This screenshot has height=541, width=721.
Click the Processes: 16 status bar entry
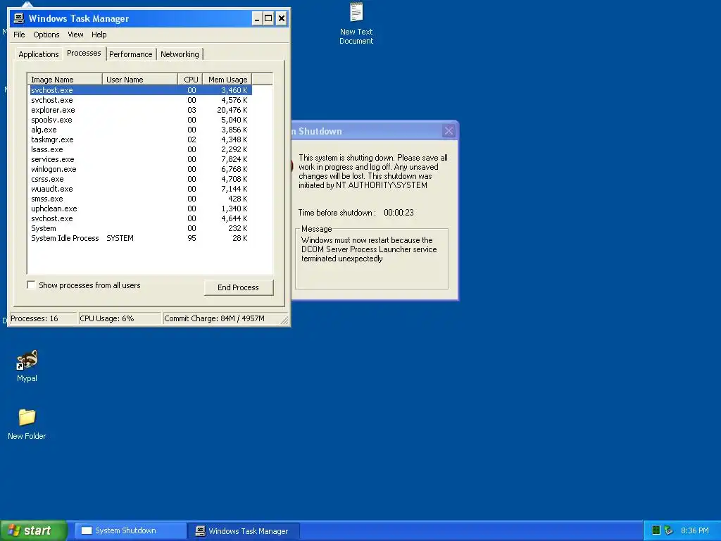pyautogui.click(x=42, y=318)
